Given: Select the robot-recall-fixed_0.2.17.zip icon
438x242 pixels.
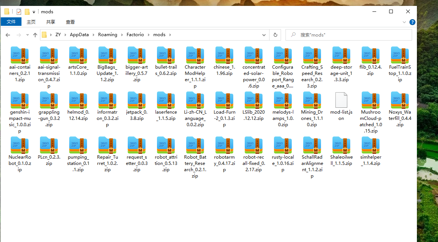Looking at the screenshot, I should [254, 145].
